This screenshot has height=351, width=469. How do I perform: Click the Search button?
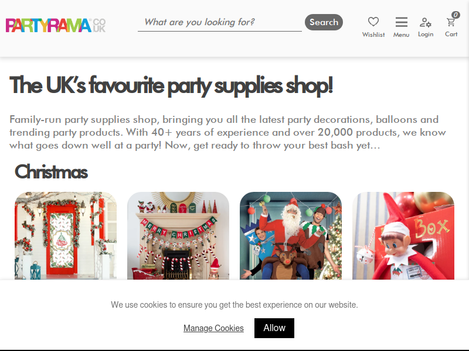[x=324, y=22]
